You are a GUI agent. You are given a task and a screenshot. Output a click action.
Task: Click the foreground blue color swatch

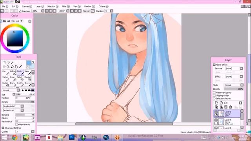pyautogui.click(x=29, y=63)
